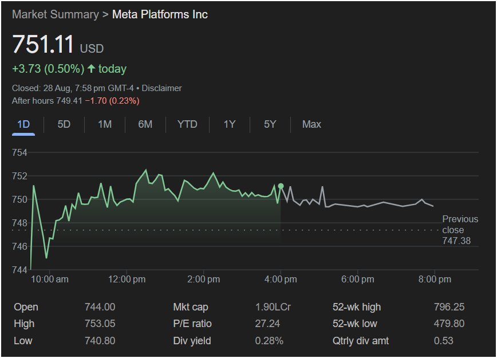Click the green 4:00 pm closing marker dot

pyautogui.click(x=281, y=186)
